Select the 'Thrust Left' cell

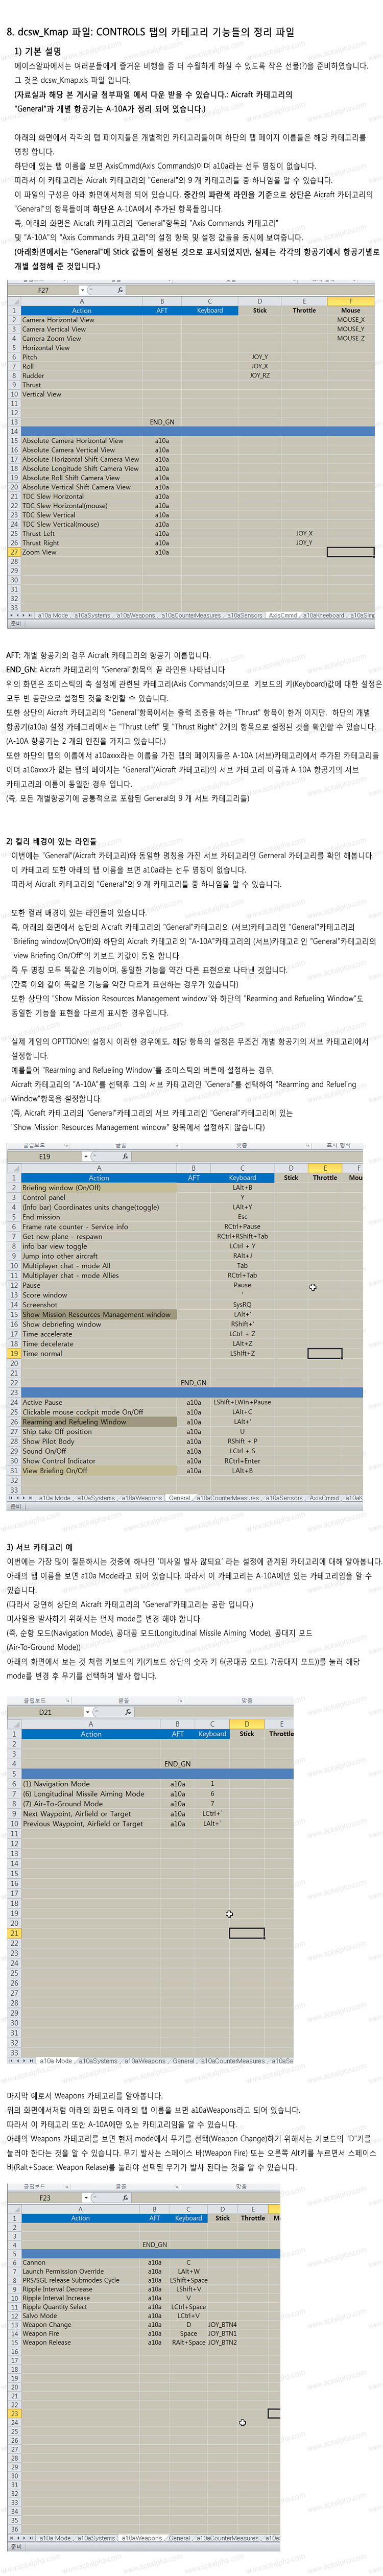81,533
